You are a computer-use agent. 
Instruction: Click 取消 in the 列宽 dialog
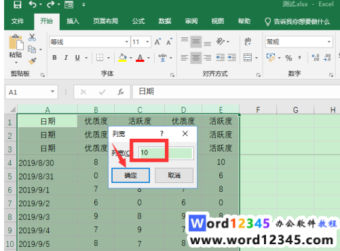174,175
